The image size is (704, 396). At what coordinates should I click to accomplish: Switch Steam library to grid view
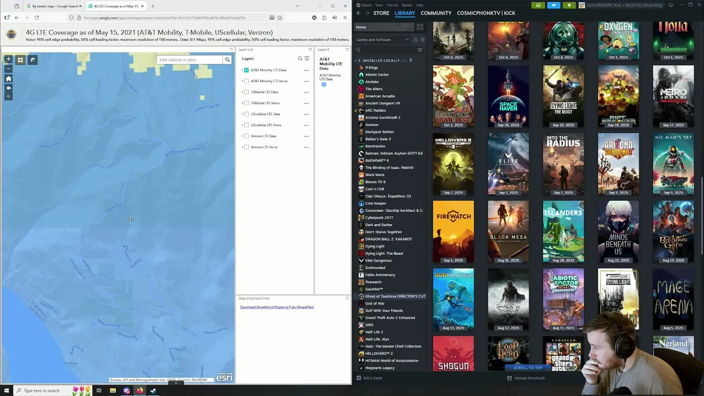pos(420,27)
